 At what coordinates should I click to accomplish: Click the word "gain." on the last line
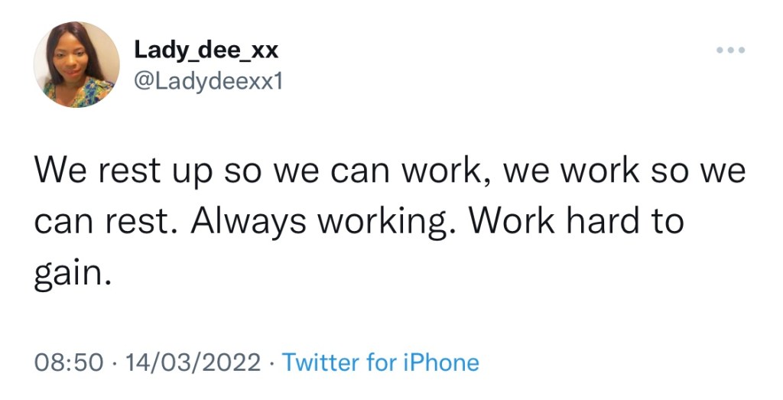click(73, 273)
